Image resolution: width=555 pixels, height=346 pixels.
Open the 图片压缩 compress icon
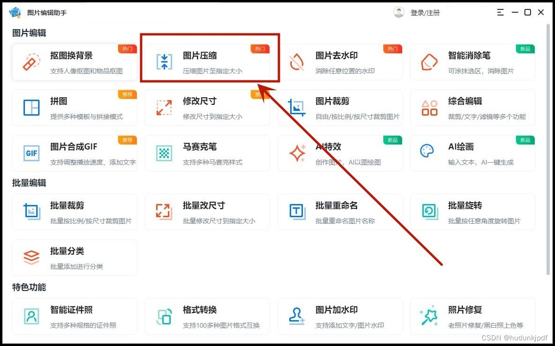[164, 62]
